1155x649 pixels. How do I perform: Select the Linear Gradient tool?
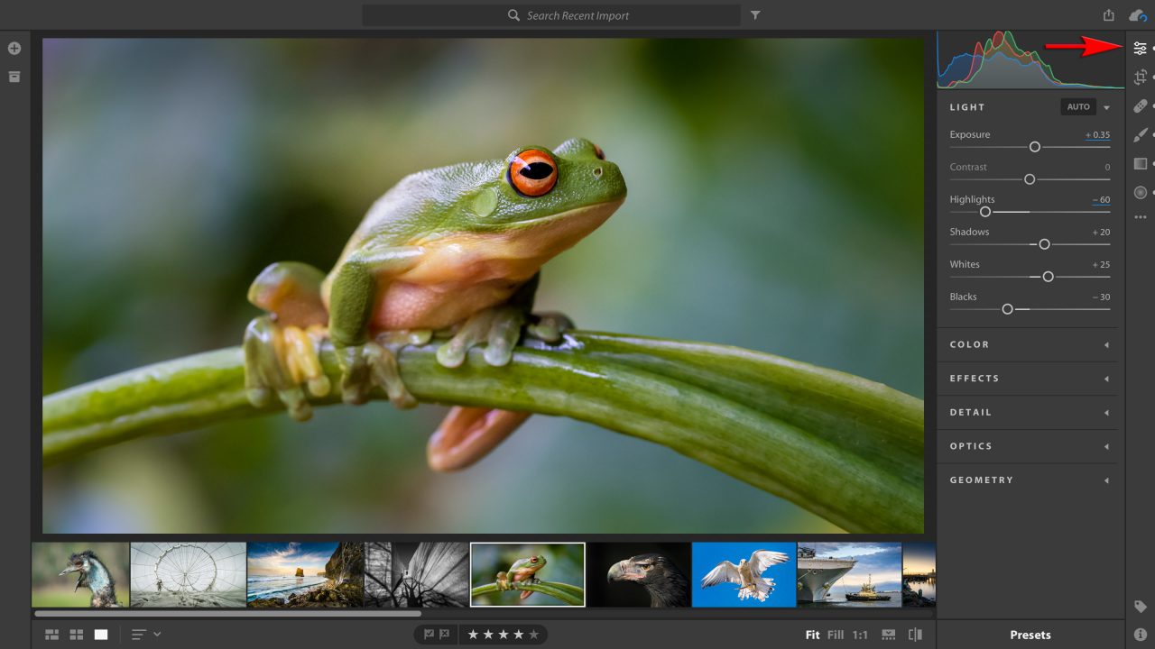(1140, 163)
